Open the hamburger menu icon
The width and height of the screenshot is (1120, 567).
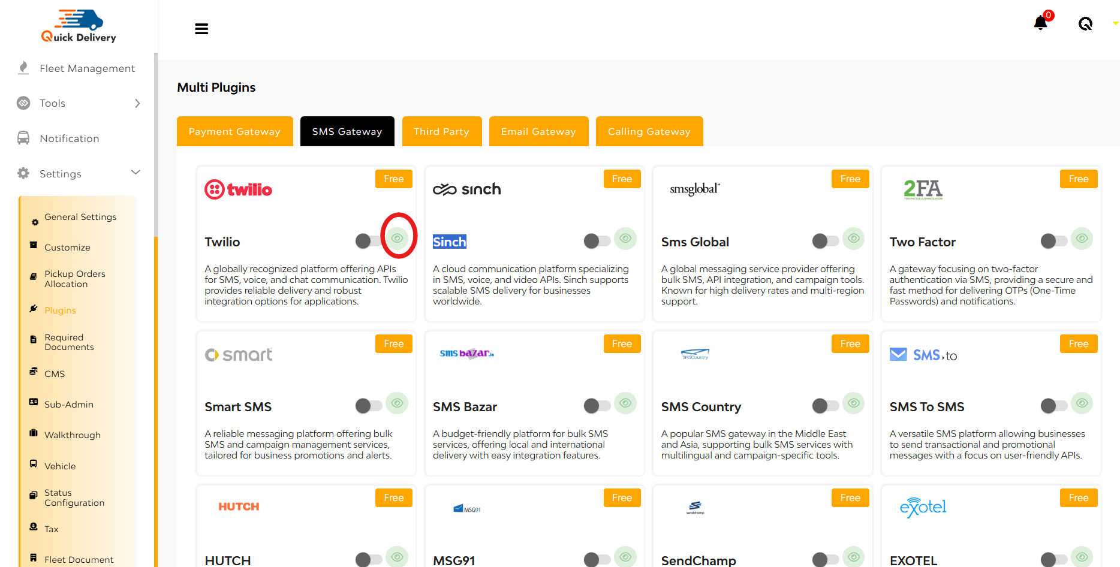pos(201,29)
